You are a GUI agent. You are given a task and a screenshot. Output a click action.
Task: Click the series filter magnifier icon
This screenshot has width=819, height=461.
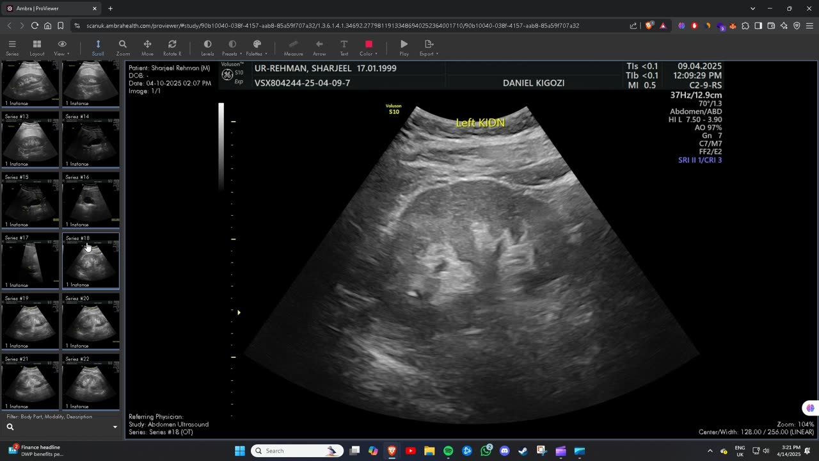[x=10, y=426]
